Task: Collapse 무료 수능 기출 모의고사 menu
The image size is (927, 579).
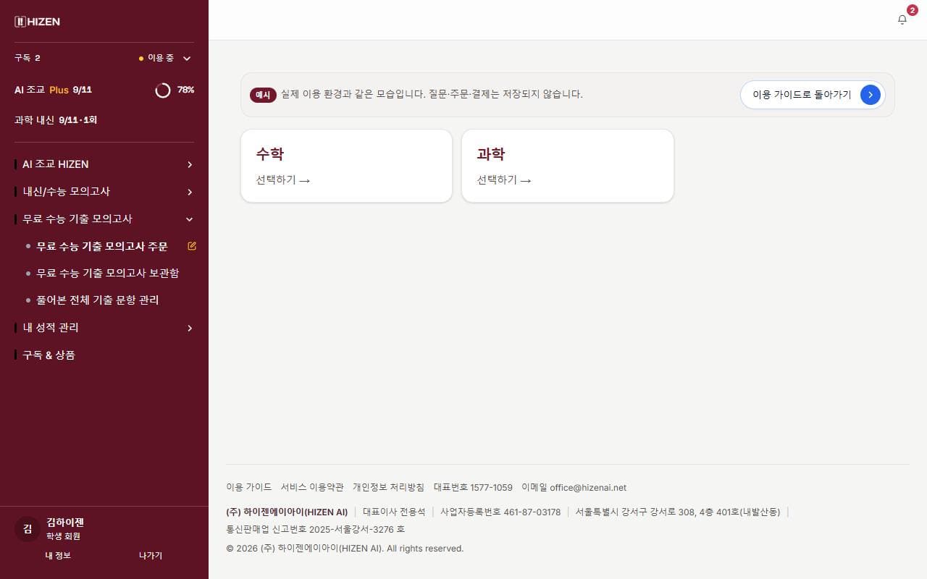Action: coord(104,219)
